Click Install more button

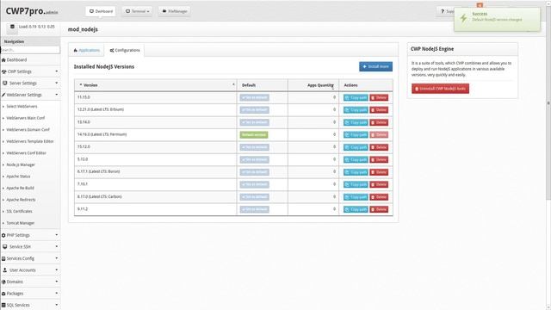pos(375,67)
